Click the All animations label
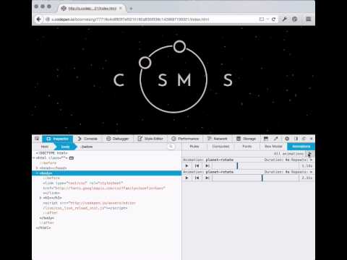 point(288,154)
